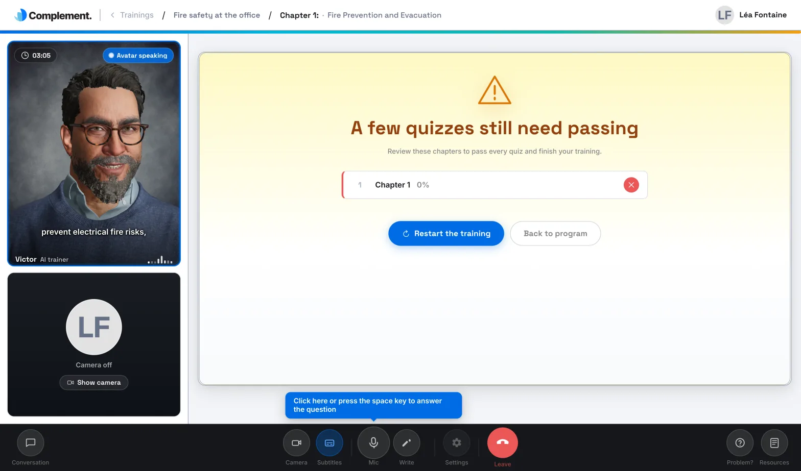Toggle Subtitles off

[x=329, y=443]
